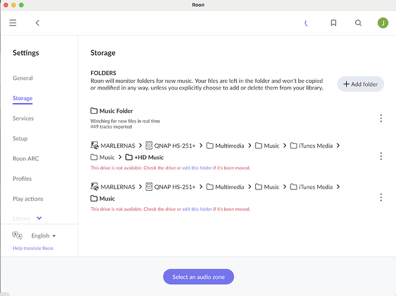Select the Storage settings tab

(x=22, y=98)
